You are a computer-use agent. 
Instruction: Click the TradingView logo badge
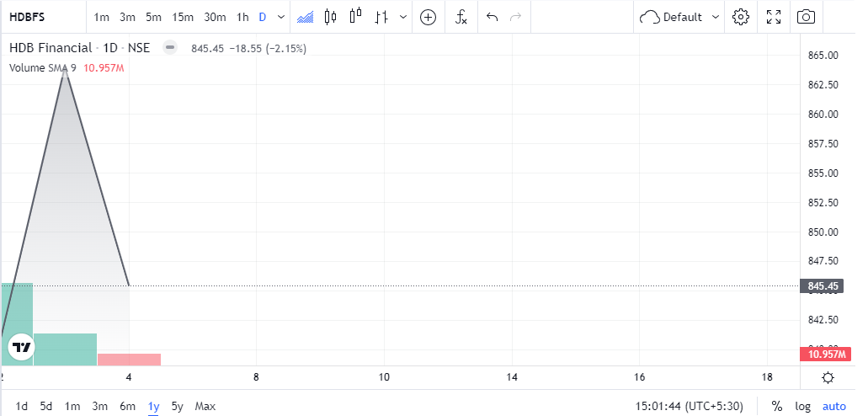coord(22,347)
